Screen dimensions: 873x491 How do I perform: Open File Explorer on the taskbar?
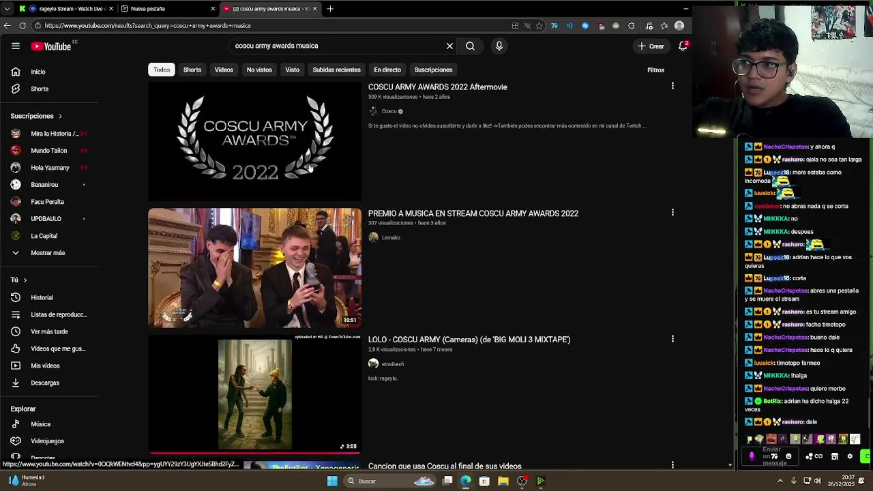503,481
